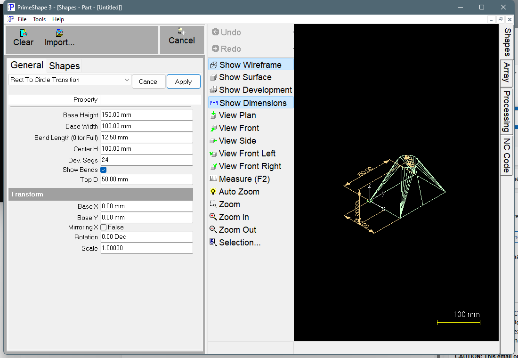The width and height of the screenshot is (518, 358).
Task: Switch to the Shapes tab beside General
Action: (x=65, y=66)
